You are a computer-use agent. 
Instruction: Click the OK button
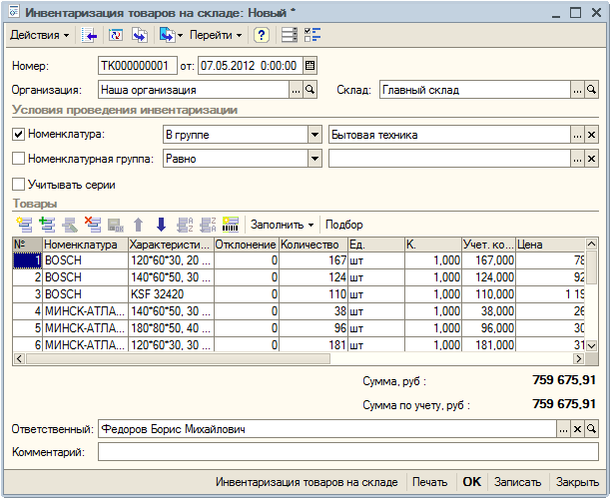[471, 482]
